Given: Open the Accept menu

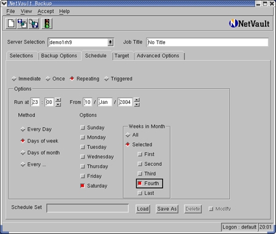Looking at the screenshot, I should tap(45, 11).
